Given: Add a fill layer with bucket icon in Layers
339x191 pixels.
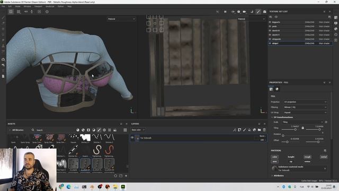Looking at the screenshot, I should click(249, 130).
